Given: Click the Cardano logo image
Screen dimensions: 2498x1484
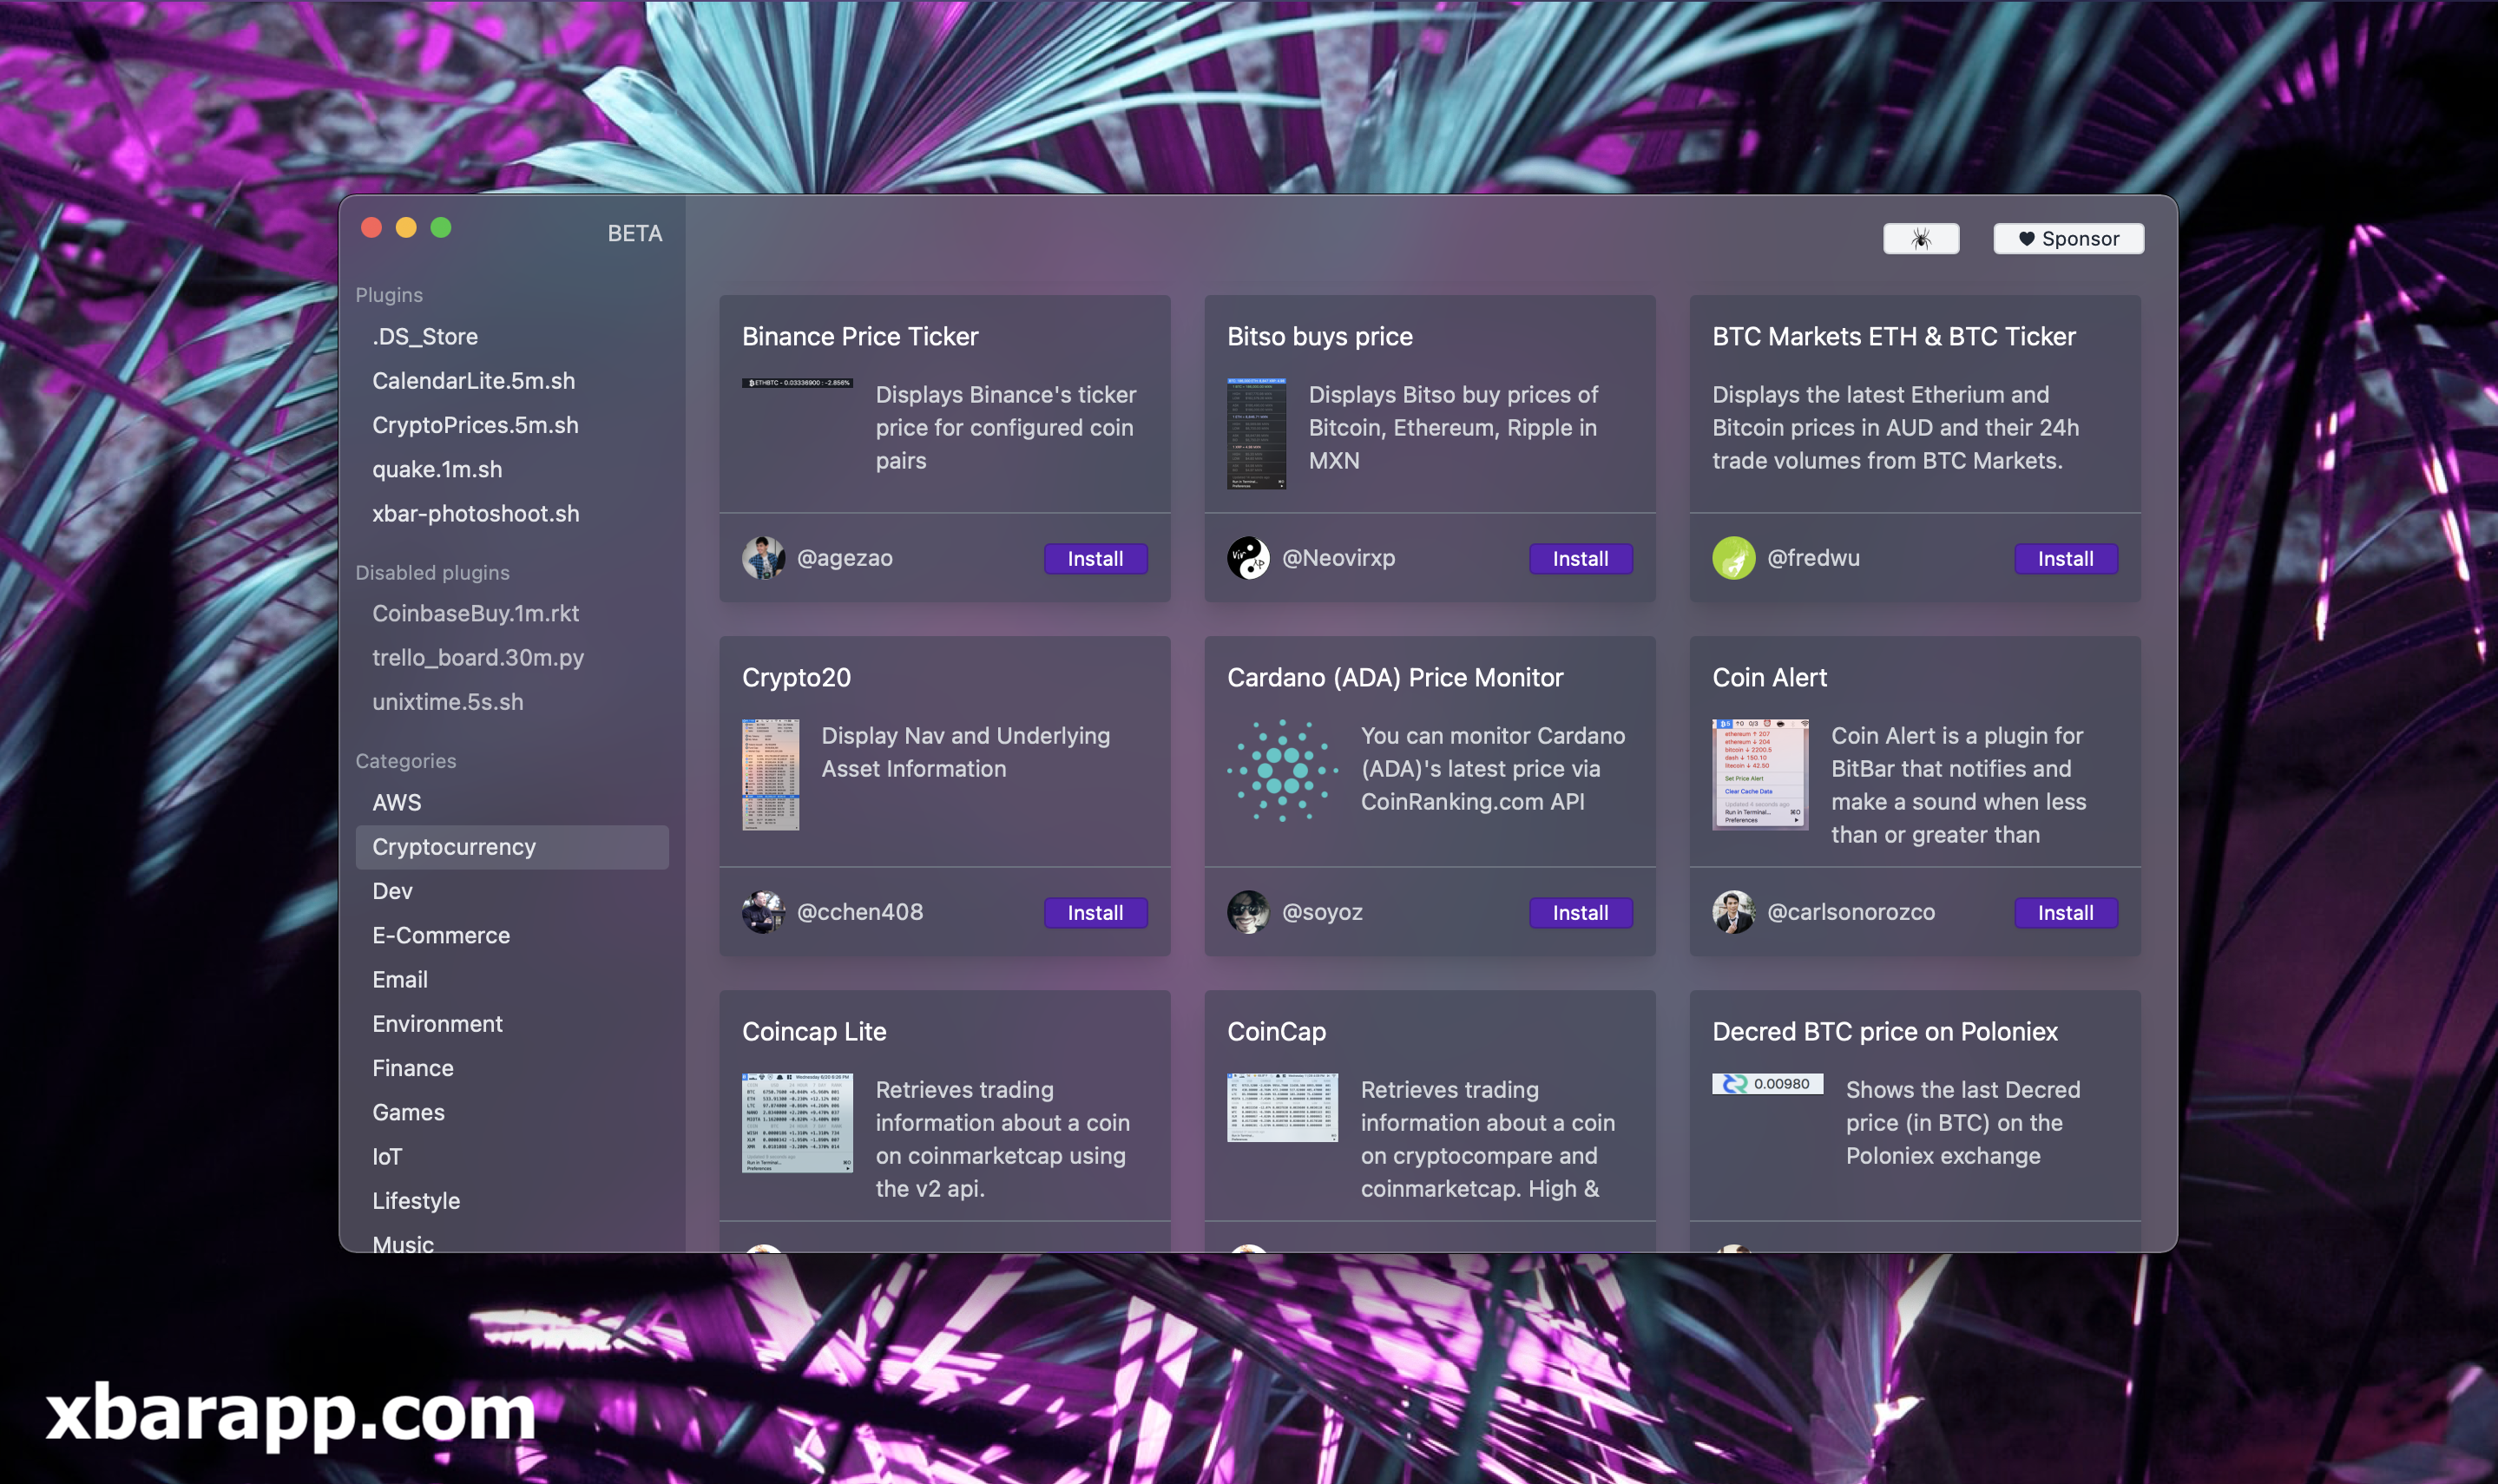Looking at the screenshot, I should pyautogui.click(x=1282, y=771).
